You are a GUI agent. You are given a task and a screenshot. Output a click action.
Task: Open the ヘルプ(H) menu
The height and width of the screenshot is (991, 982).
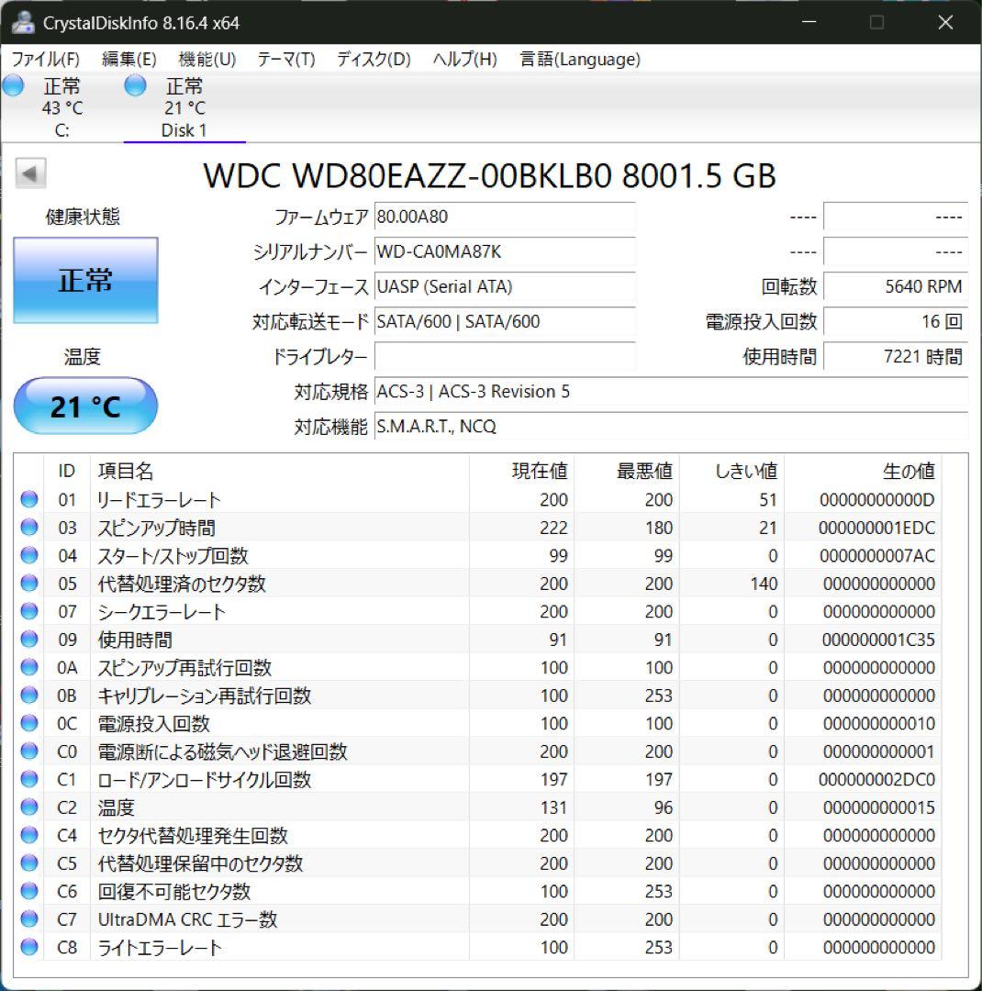pyautogui.click(x=464, y=60)
